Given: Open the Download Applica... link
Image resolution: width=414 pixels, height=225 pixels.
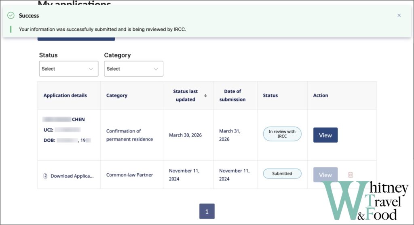Looking at the screenshot, I should pos(72,176).
